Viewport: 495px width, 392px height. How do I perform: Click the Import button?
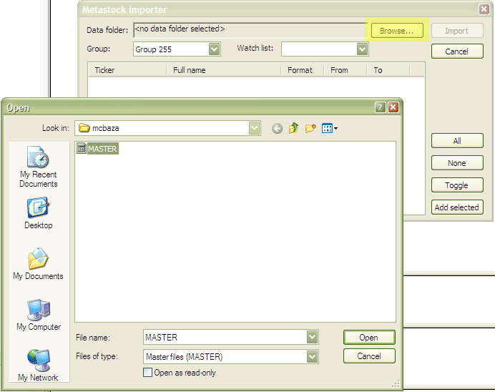[457, 31]
